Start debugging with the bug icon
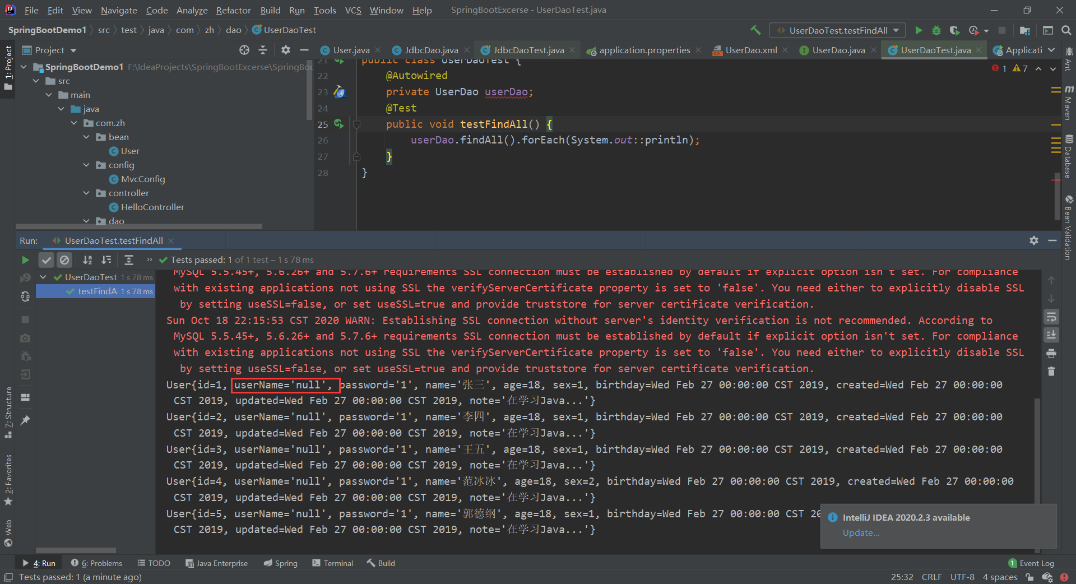Screen dimensions: 1076x584 click(x=936, y=30)
